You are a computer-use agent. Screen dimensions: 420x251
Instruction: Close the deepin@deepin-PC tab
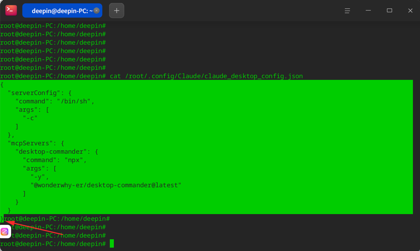click(x=96, y=11)
